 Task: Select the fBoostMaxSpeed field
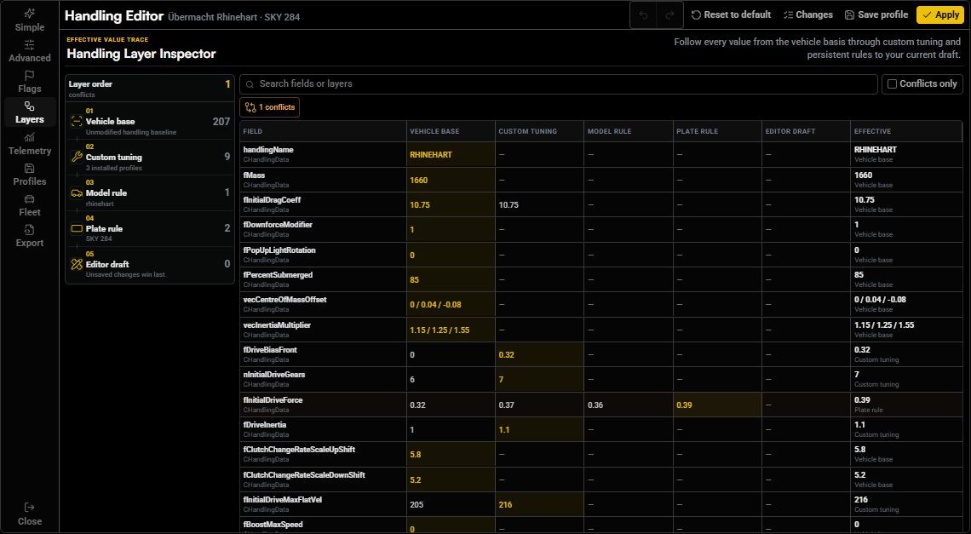click(x=273, y=525)
